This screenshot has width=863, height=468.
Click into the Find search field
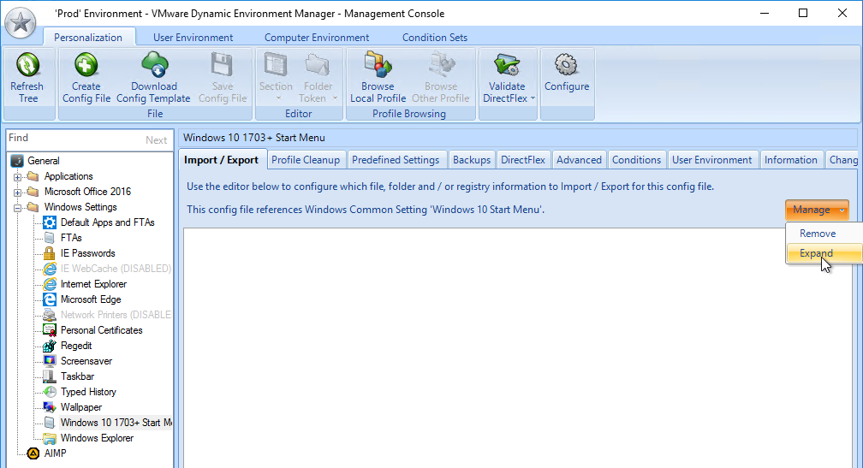(74, 138)
